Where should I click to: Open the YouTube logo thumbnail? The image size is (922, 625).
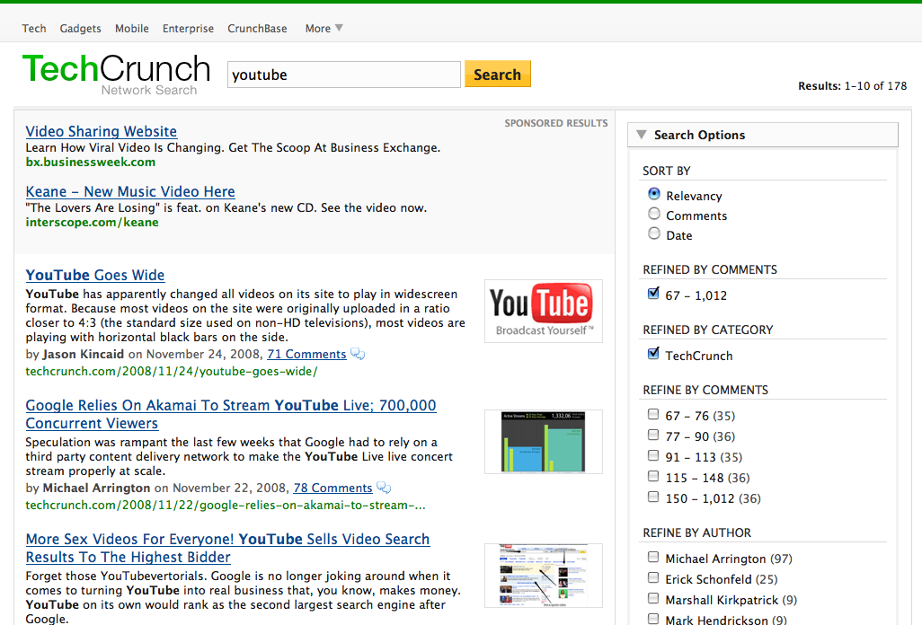click(x=543, y=311)
